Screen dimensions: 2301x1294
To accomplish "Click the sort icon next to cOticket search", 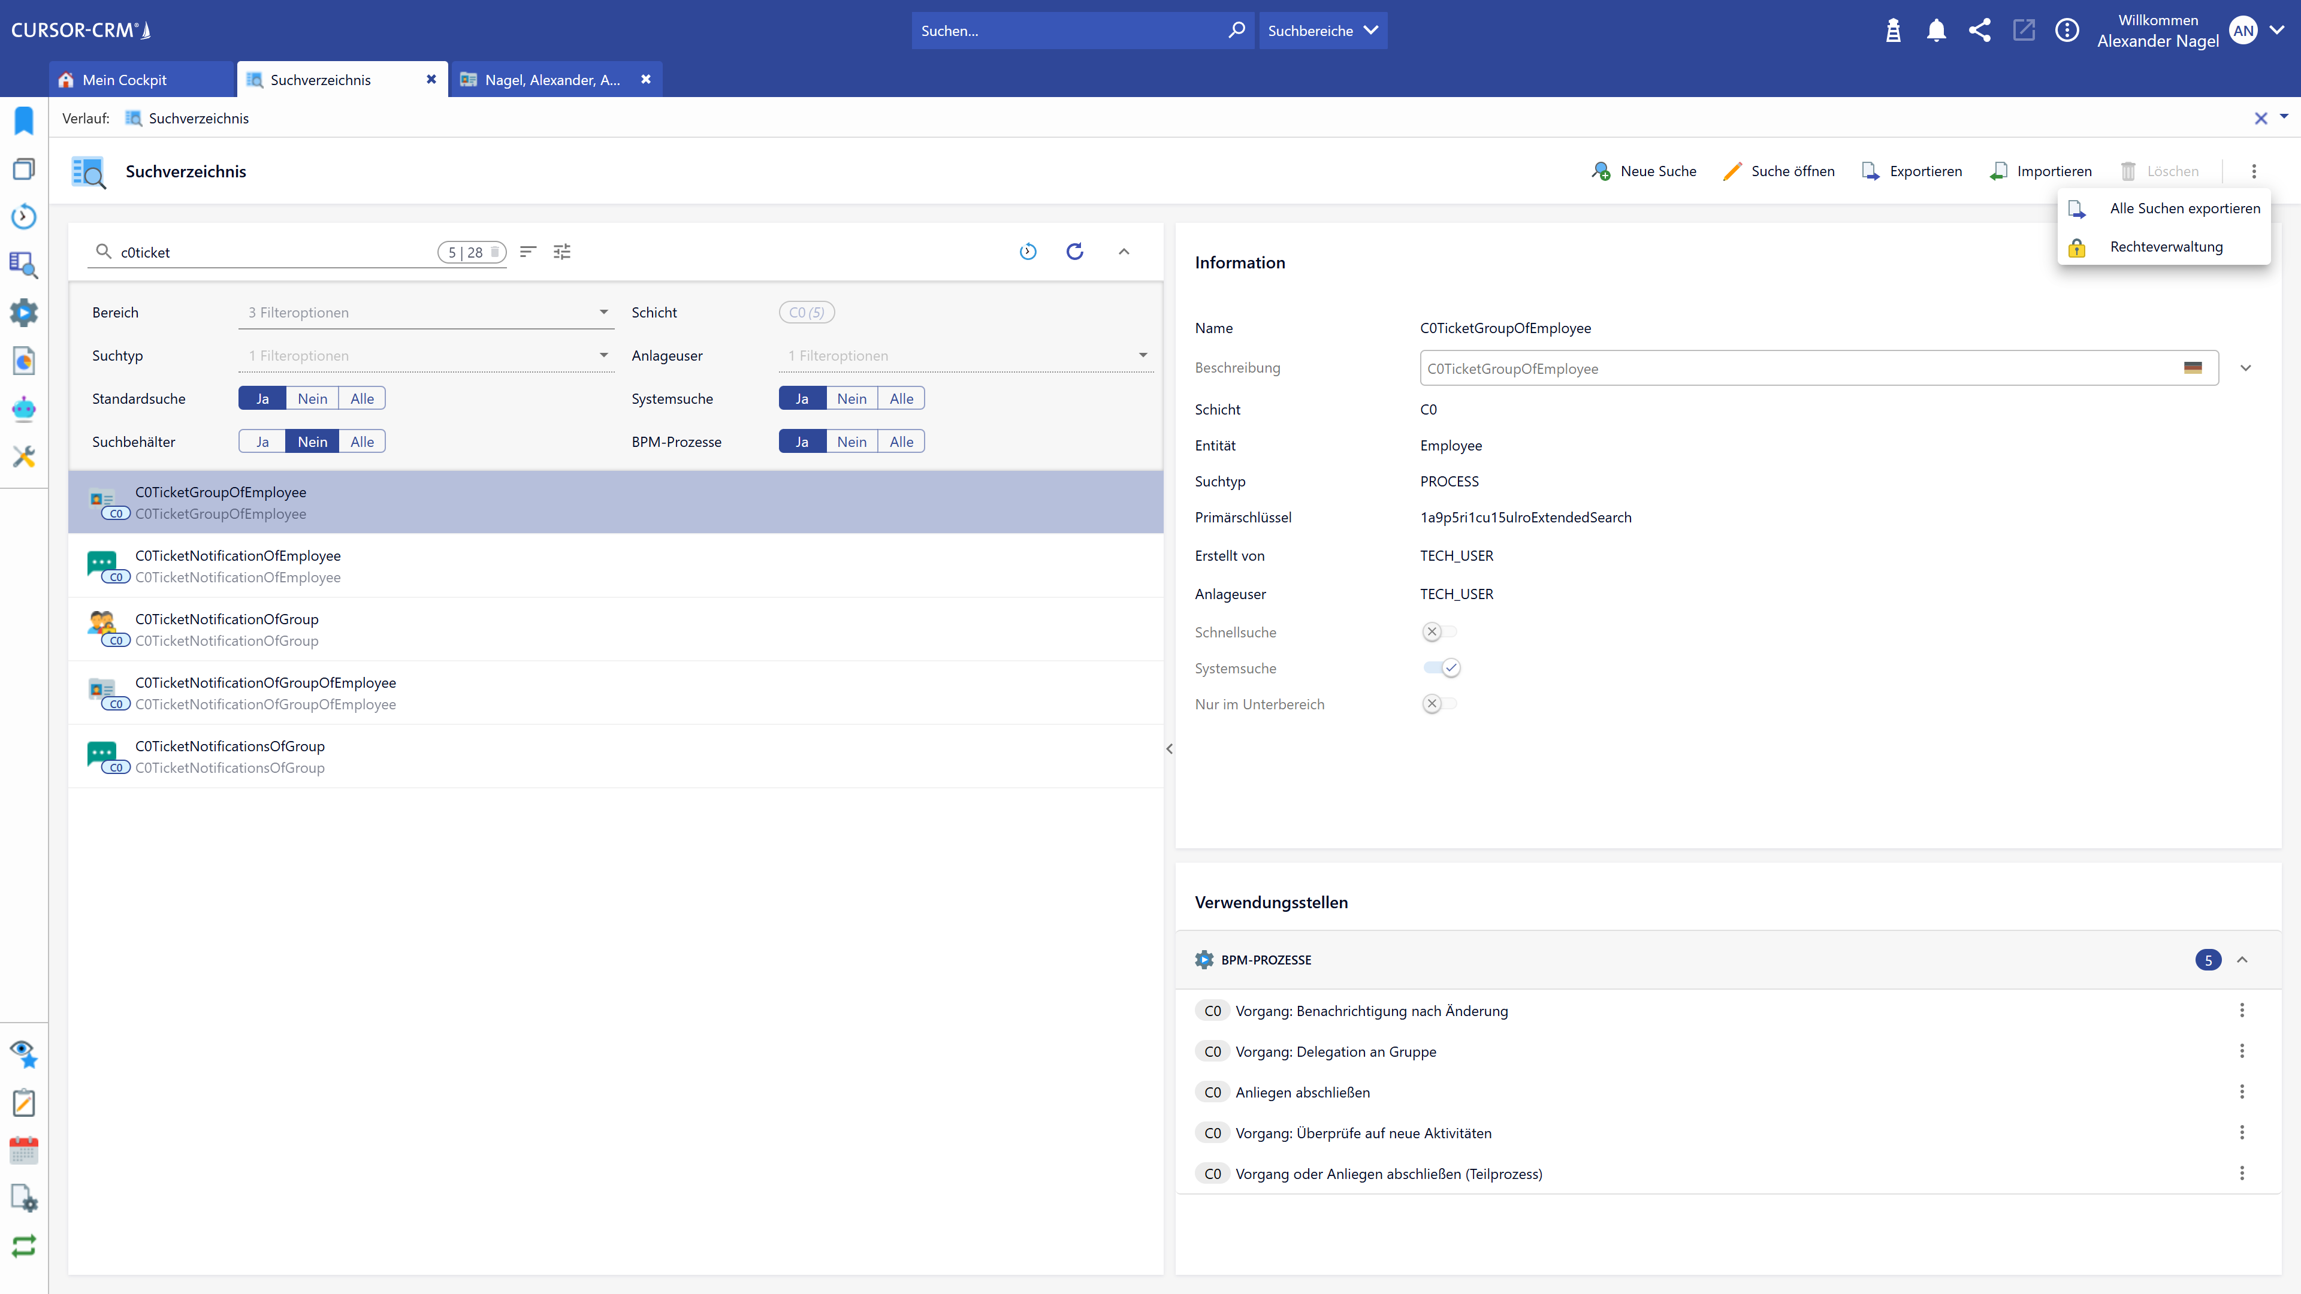I will click(x=528, y=252).
